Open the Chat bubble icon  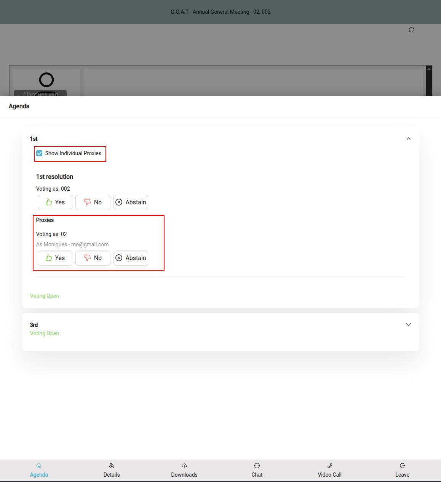[257, 466]
